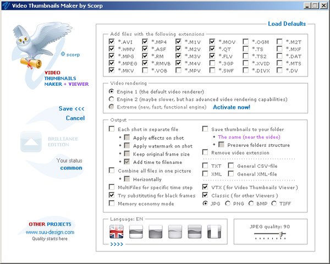Enable General CSV-file output
Viewport: 330px width, 264px height.
coord(231,166)
